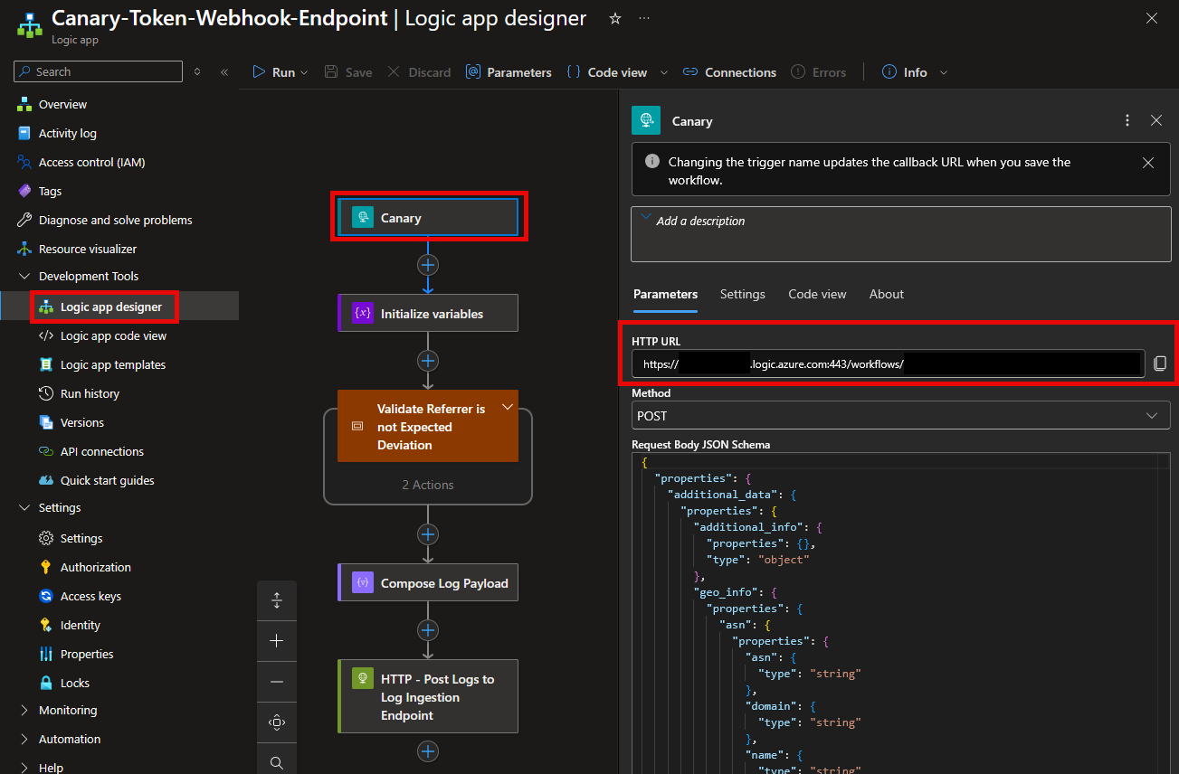Add action above Compose Log Payload

coord(428,533)
